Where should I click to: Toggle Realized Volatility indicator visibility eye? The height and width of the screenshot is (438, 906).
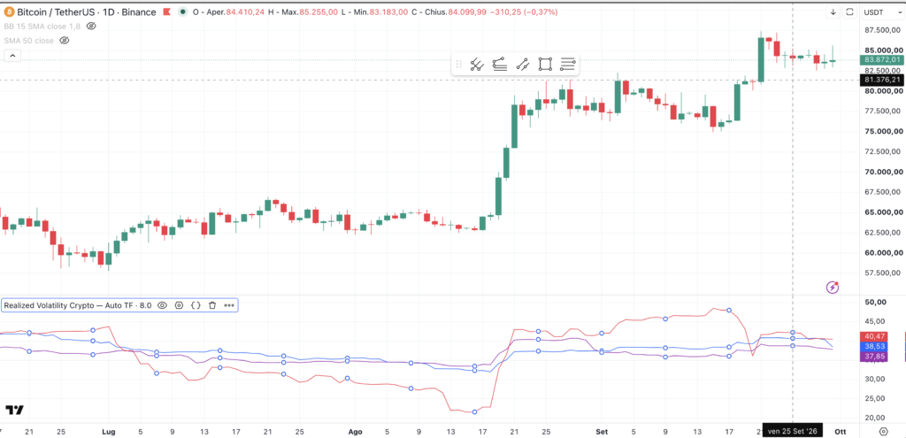pyautogui.click(x=163, y=305)
